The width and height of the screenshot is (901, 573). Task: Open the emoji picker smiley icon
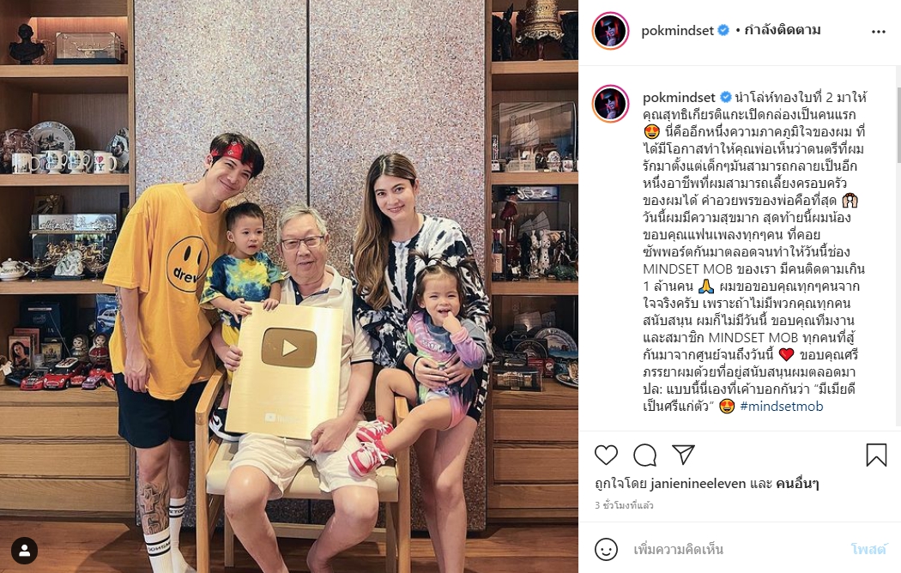coord(606,550)
